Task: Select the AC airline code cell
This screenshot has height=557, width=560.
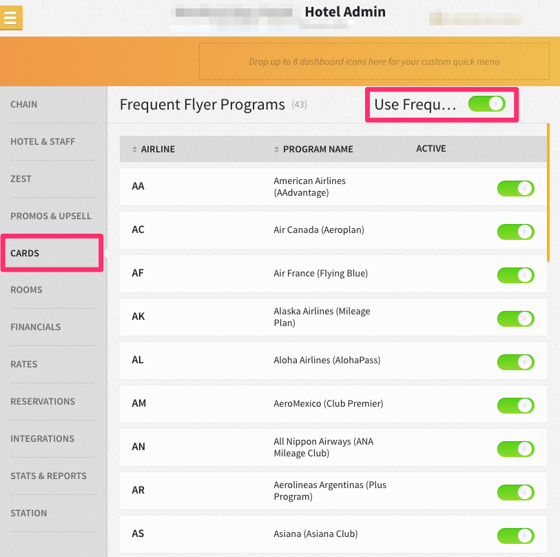Action: coord(138,230)
